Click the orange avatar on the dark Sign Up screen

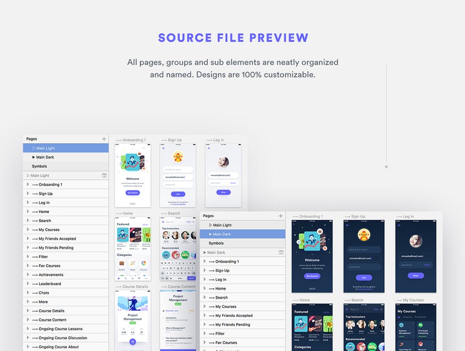364,235
